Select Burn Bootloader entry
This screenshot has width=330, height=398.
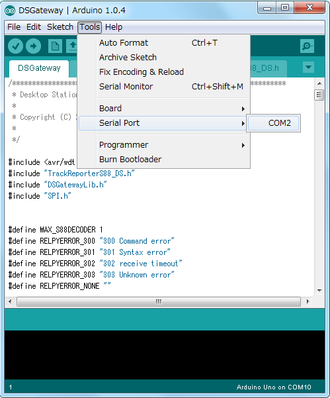[165, 160]
